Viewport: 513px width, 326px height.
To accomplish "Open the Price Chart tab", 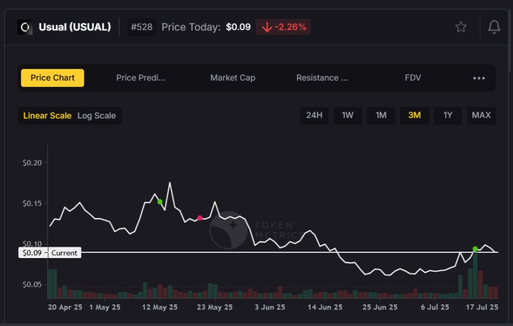I will pos(52,78).
